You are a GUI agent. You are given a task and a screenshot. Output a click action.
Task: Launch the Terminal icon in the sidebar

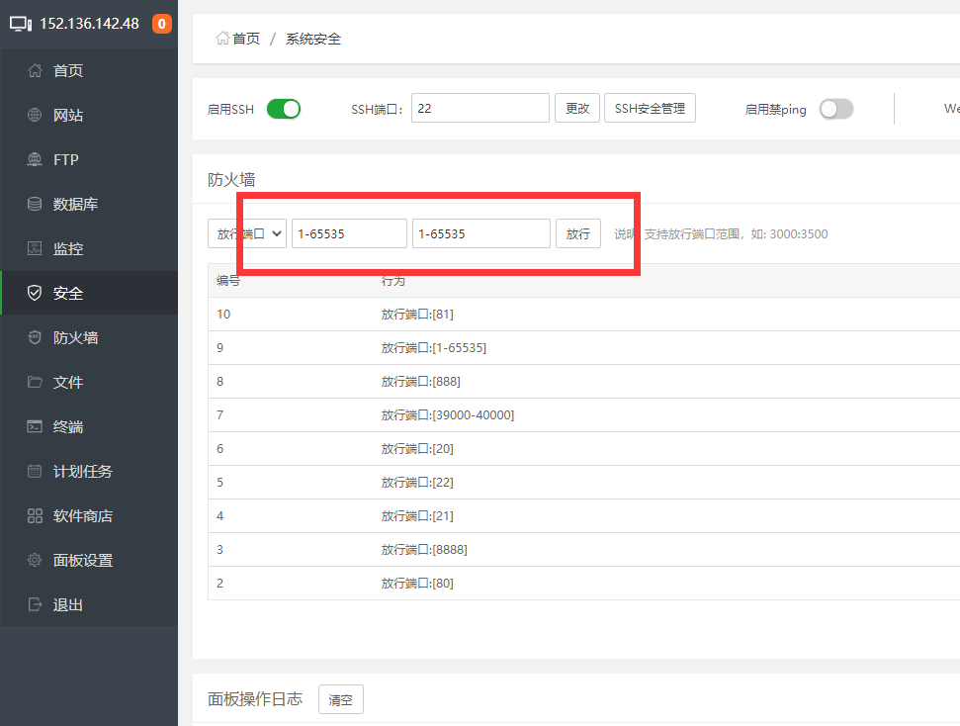tap(35, 426)
